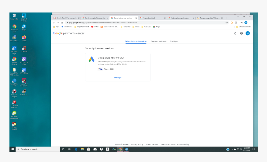
Task: Open the notifications bell in payments center
Action: [235, 33]
